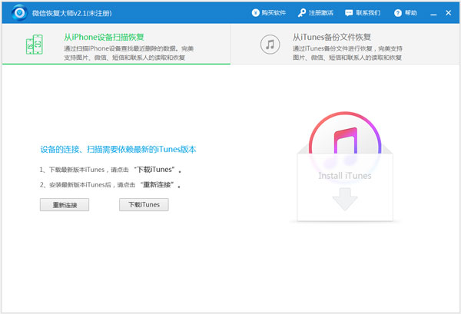Click the key icon beside 注册激活

point(302,13)
